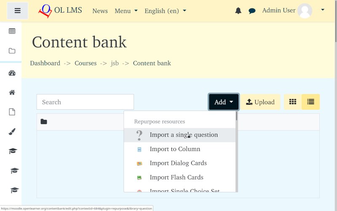Click the table grid icon in sidebar
Viewport: 337px width, 211px height.
click(x=12, y=31)
